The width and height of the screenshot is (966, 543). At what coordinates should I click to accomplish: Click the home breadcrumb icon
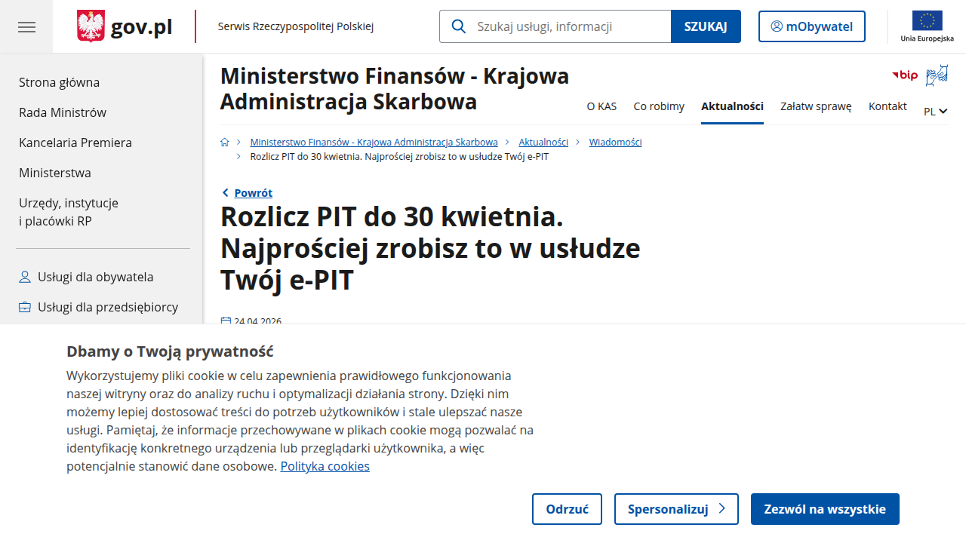pos(225,142)
